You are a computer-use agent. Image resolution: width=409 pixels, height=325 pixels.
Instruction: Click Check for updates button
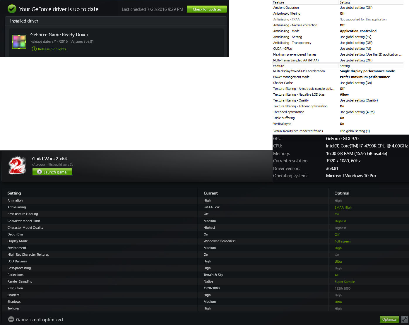(x=207, y=9)
